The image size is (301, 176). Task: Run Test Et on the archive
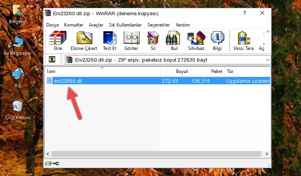click(x=110, y=41)
